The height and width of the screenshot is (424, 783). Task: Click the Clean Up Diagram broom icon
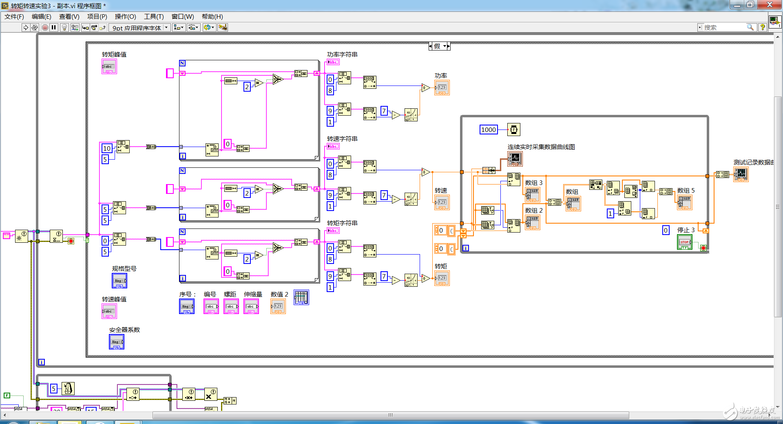[223, 28]
